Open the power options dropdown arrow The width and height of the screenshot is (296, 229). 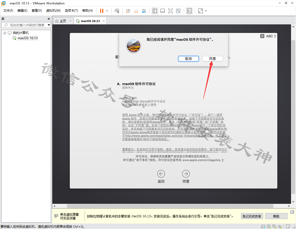click(107, 11)
